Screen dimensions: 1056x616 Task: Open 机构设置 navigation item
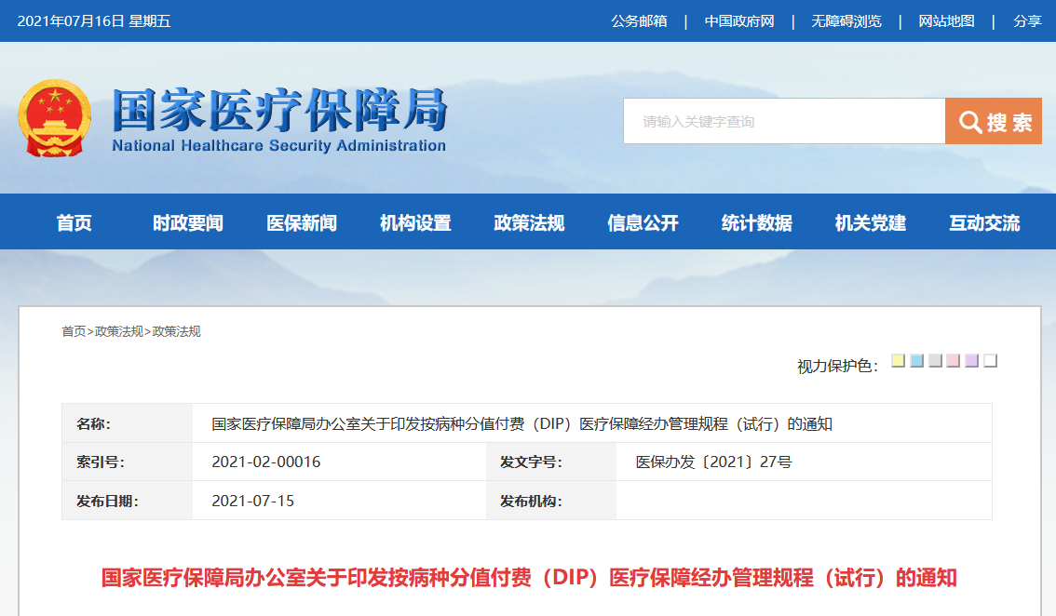pos(415,222)
